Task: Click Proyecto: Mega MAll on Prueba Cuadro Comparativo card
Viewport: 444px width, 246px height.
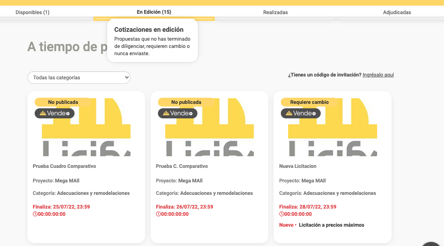Action: [x=56, y=181]
